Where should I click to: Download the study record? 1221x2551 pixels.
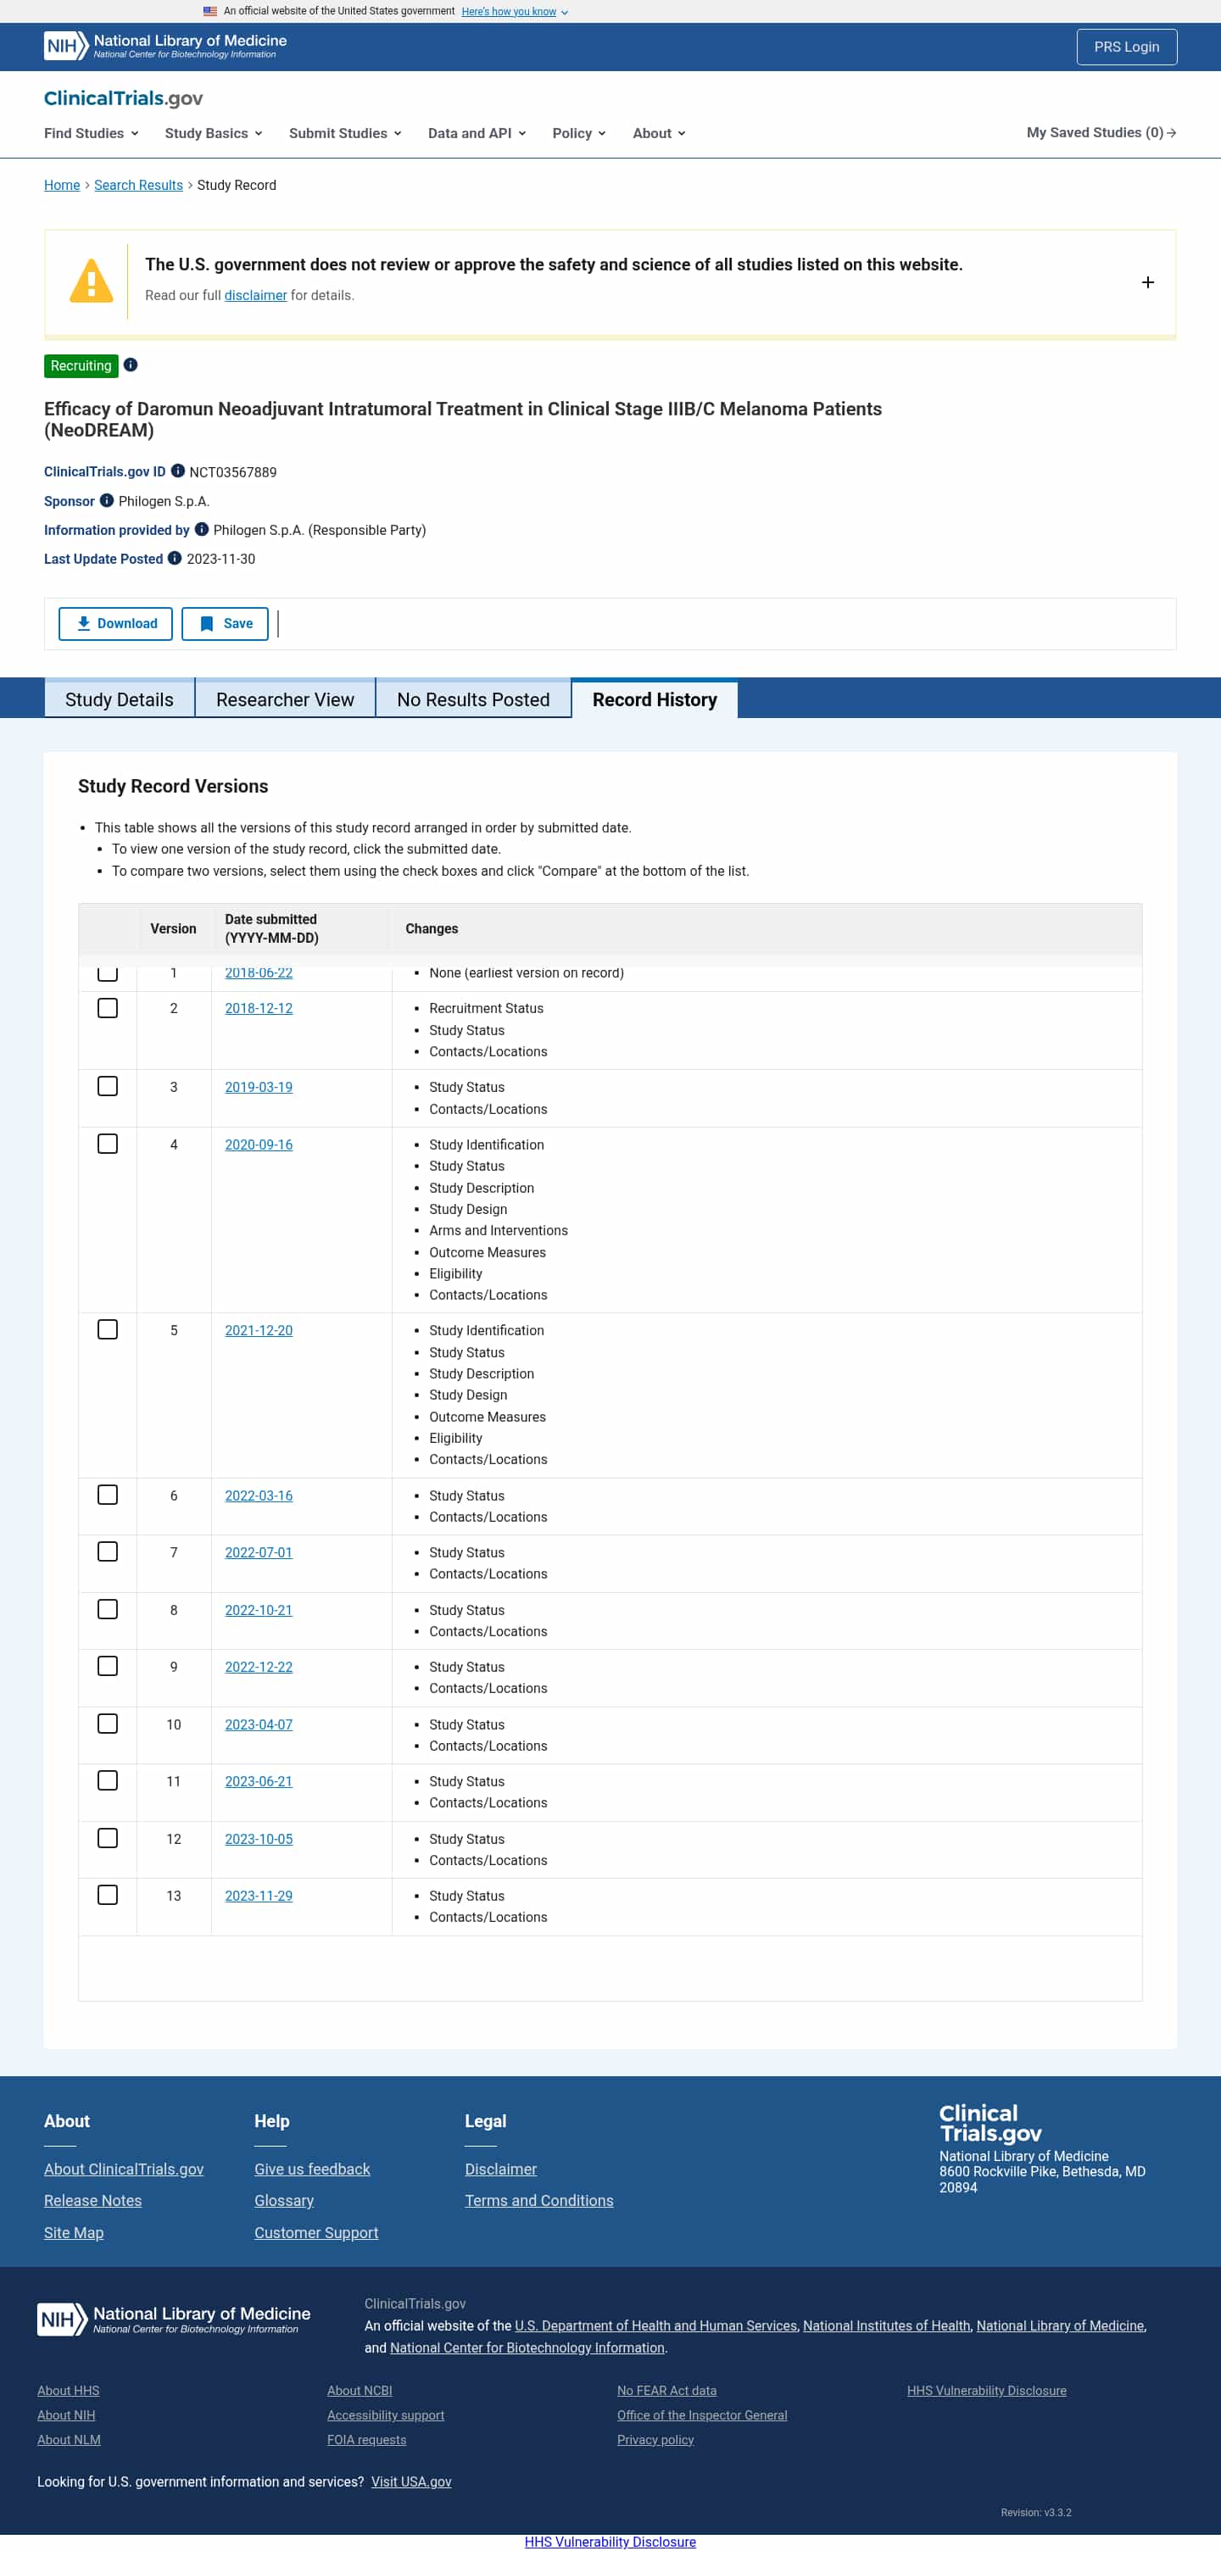116,624
